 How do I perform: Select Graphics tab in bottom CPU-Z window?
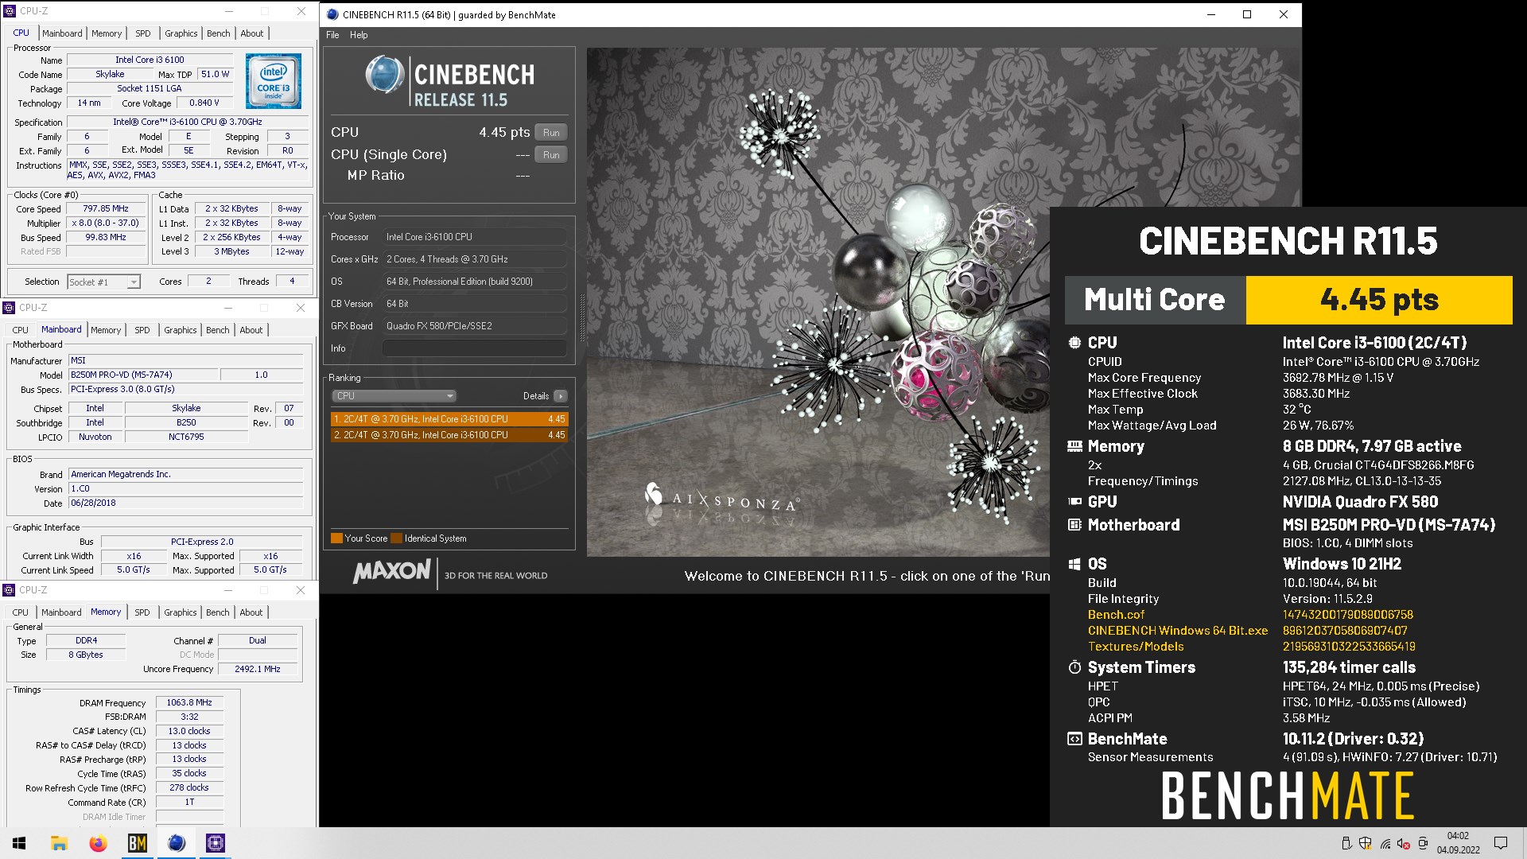[x=181, y=612]
